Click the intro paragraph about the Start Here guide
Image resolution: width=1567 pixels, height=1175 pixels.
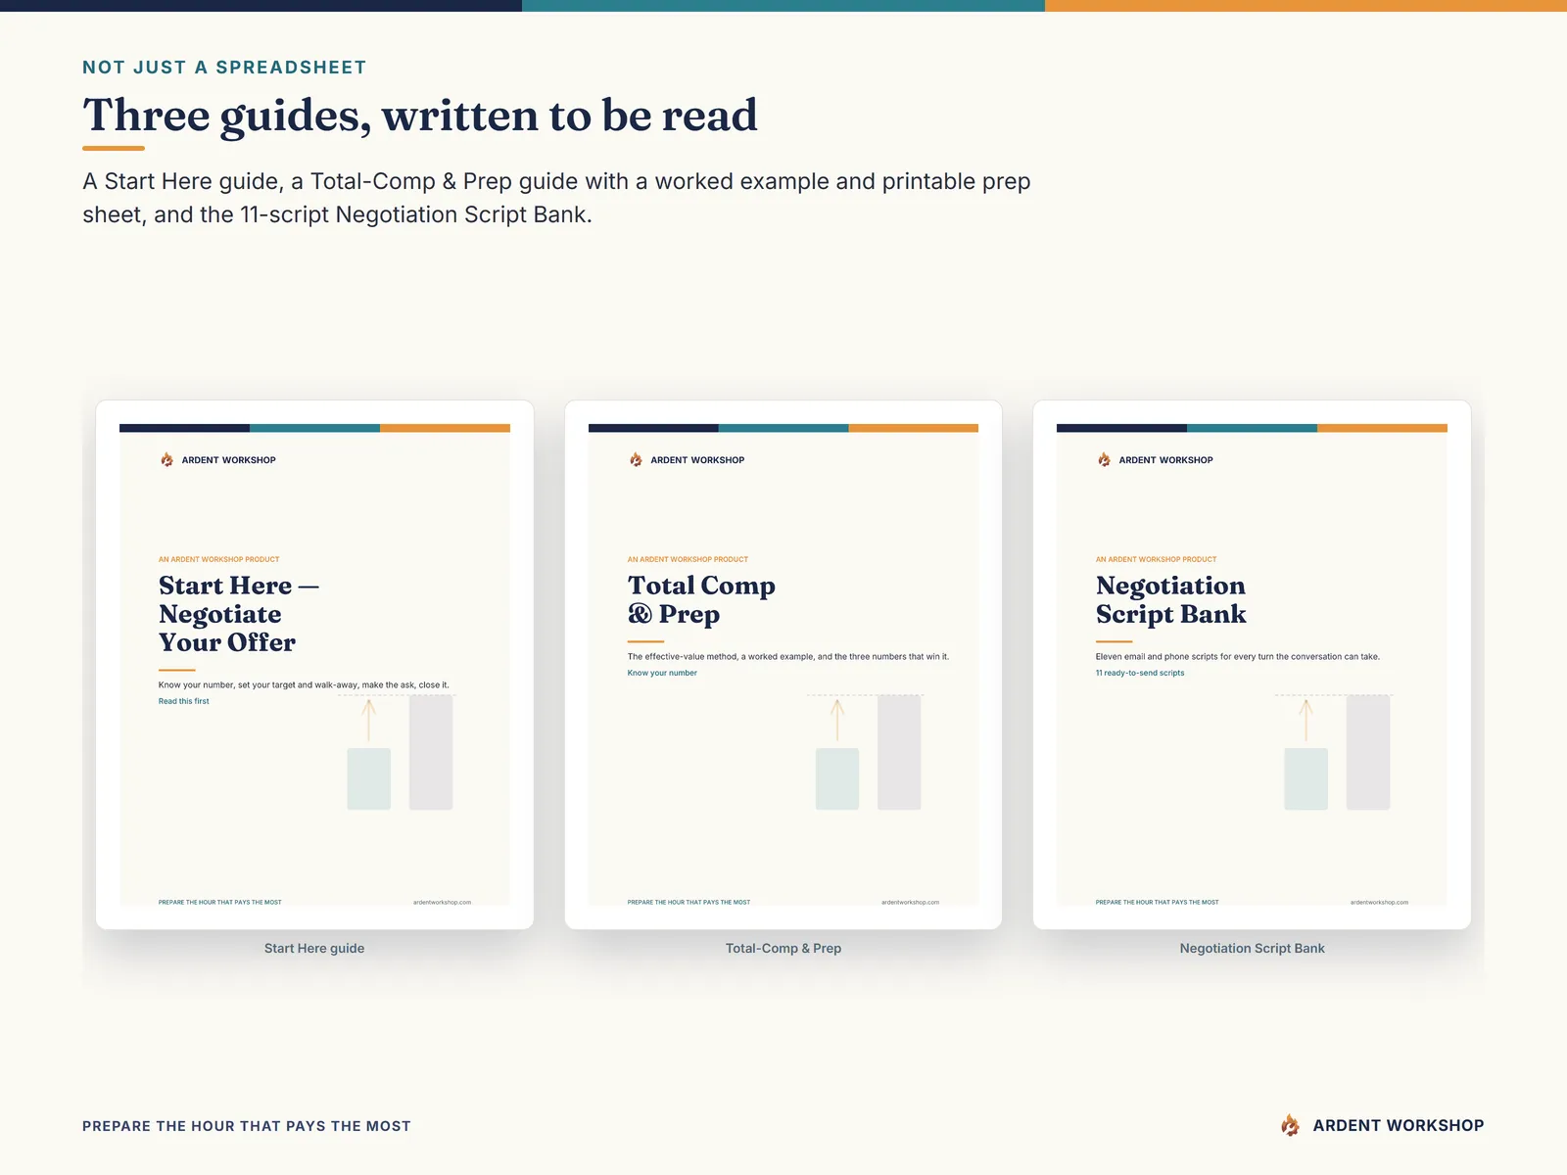click(556, 198)
